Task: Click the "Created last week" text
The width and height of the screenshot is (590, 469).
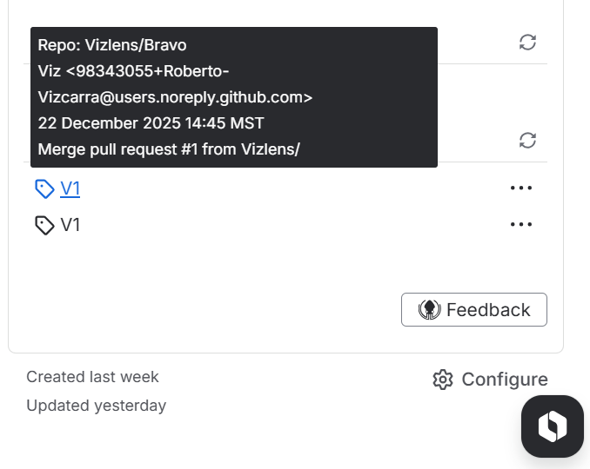Action: click(92, 377)
